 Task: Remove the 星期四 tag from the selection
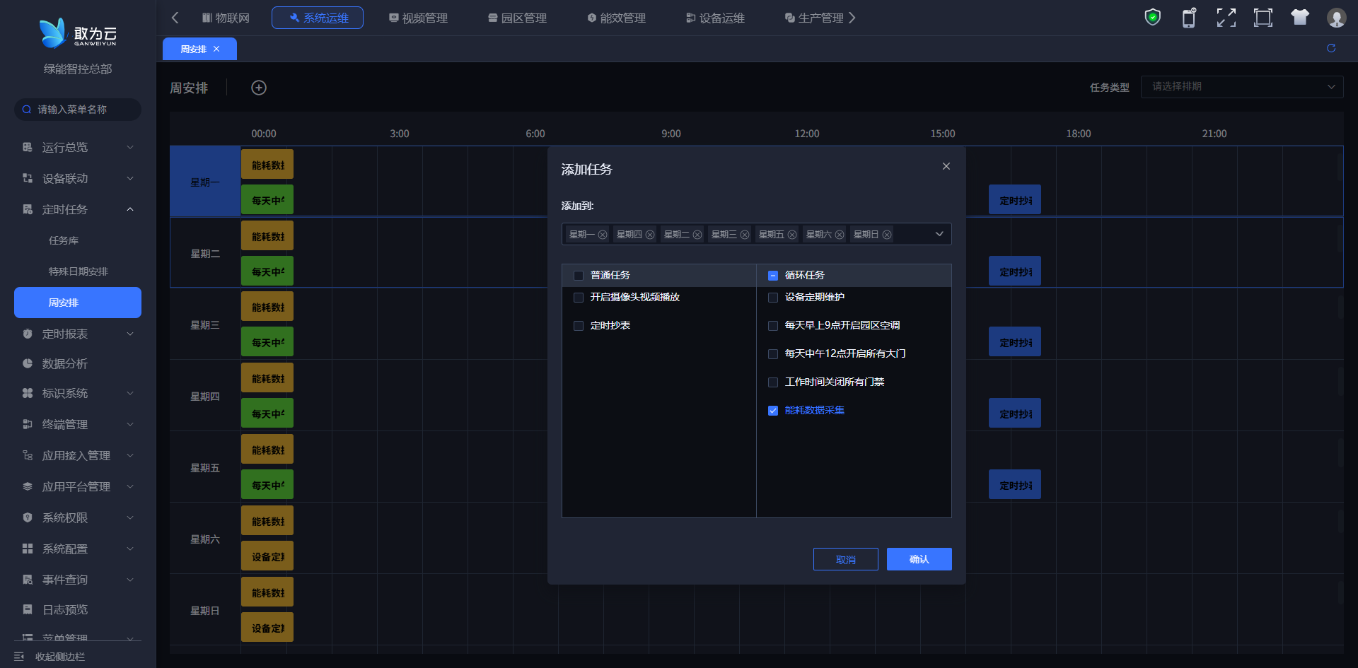tap(650, 235)
